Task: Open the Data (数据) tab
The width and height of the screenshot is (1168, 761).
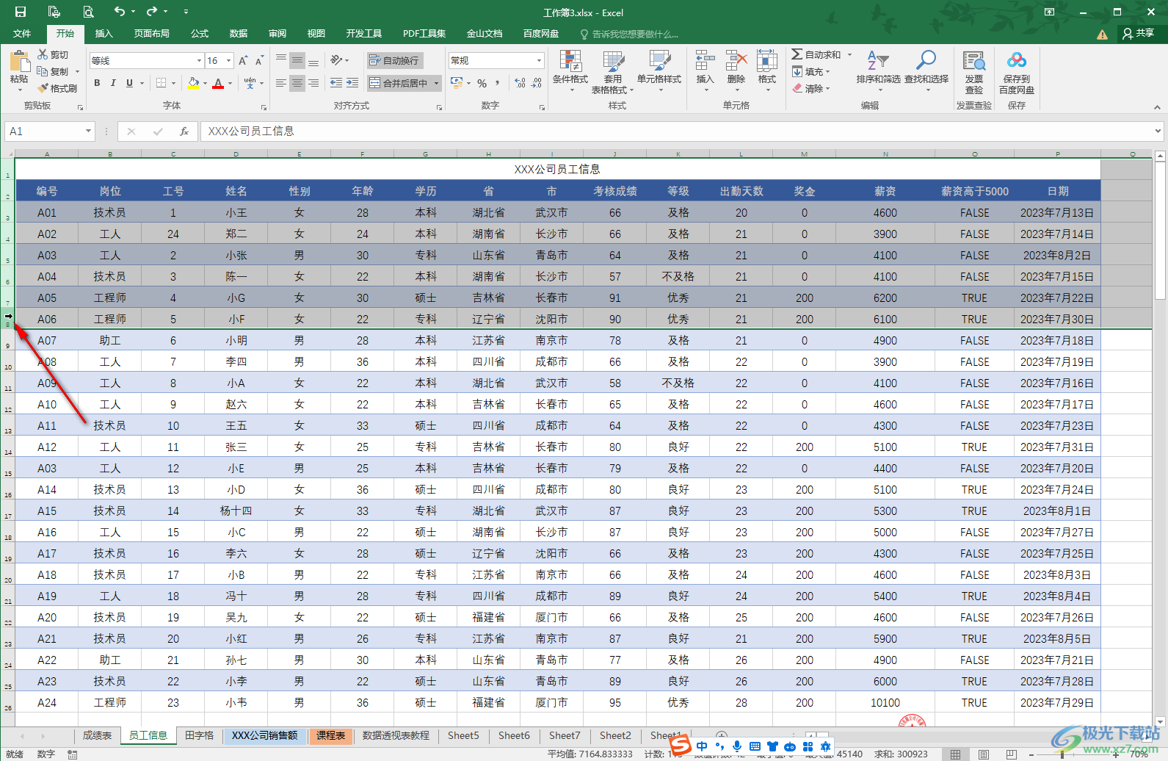Action: [x=238, y=33]
